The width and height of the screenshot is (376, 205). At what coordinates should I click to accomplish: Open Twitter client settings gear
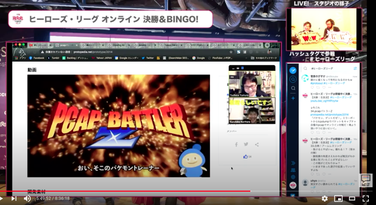tap(293, 177)
